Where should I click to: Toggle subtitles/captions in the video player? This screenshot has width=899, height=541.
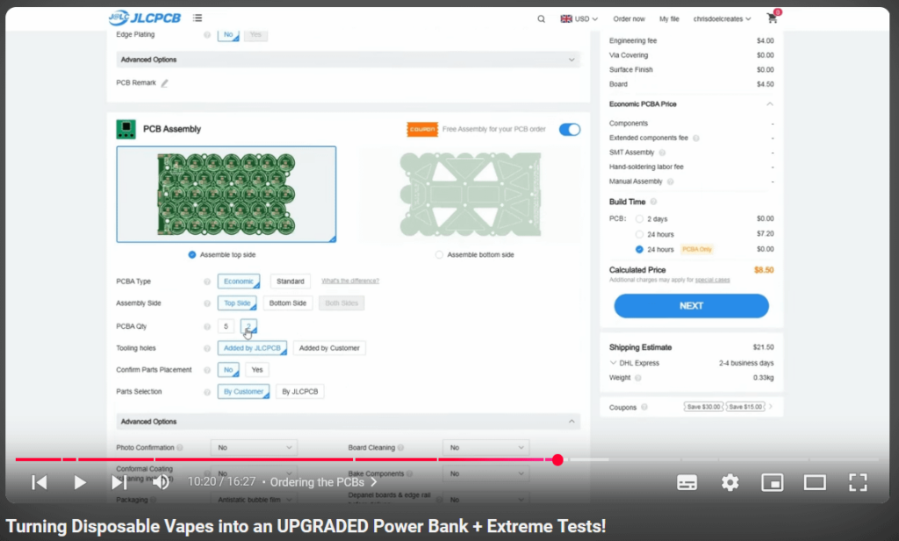point(687,482)
